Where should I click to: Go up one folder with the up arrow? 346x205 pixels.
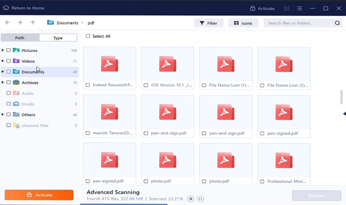tap(33, 22)
